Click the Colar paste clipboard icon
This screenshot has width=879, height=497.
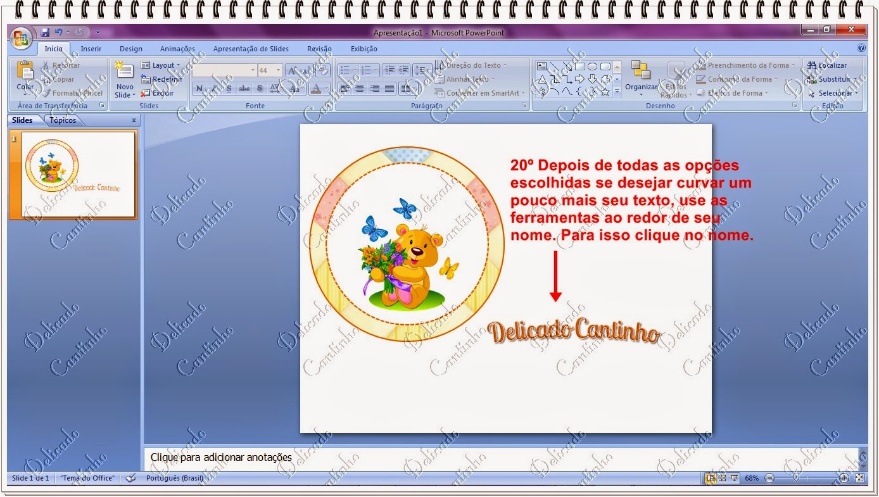click(x=25, y=71)
